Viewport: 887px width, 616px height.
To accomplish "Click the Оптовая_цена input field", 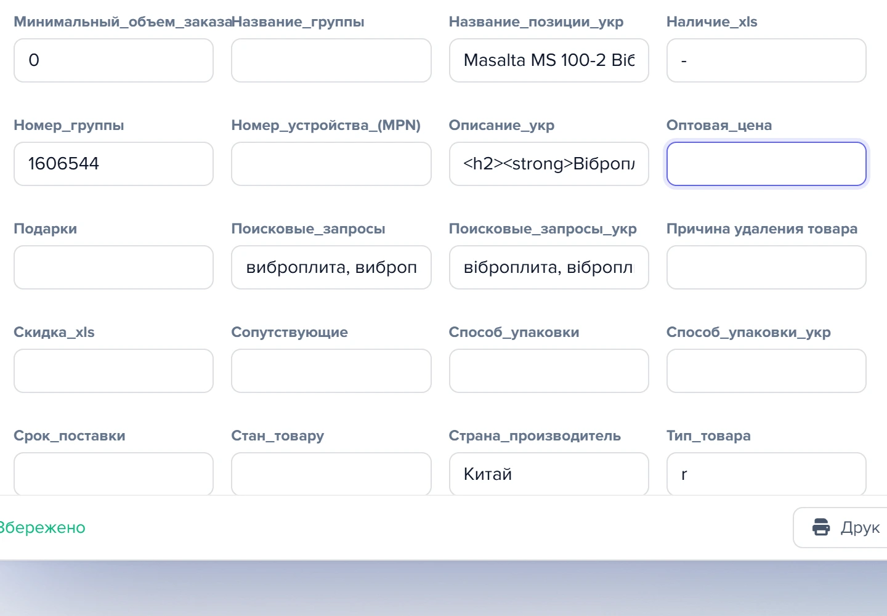I will point(766,164).
